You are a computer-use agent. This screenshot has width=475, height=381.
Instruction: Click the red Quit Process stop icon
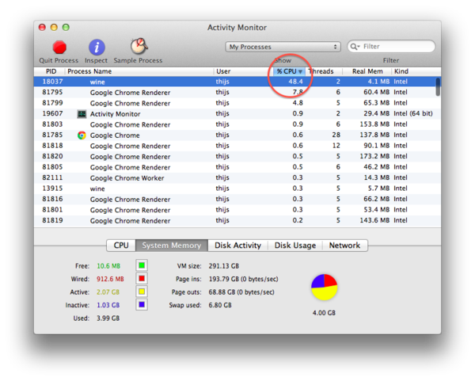(59, 48)
